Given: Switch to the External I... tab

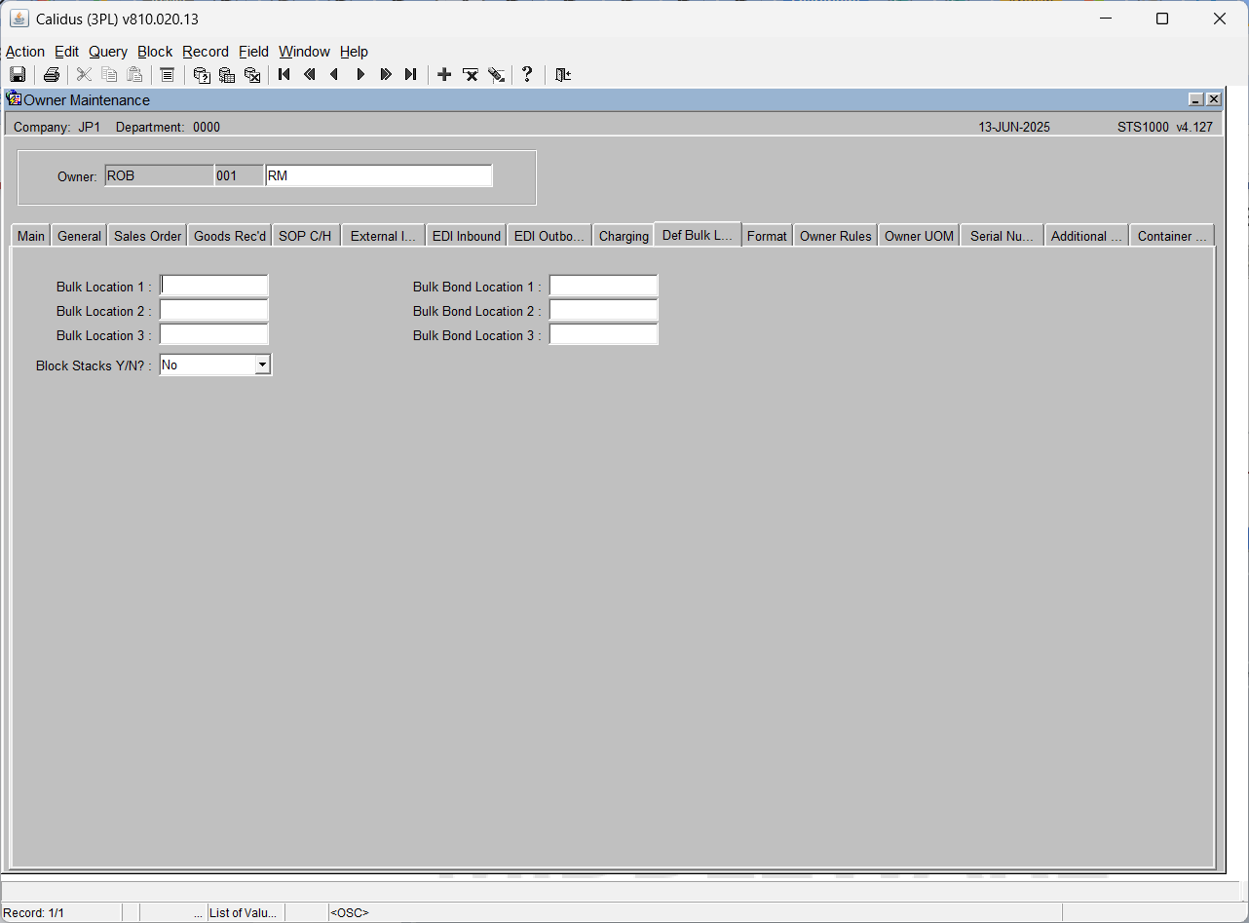Looking at the screenshot, I should click(383, 236).
